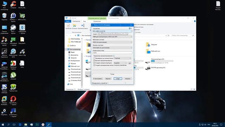Expand format options advanced toggle in Rufus
This screenshot has width=225, height=127.
pos(114,56)
